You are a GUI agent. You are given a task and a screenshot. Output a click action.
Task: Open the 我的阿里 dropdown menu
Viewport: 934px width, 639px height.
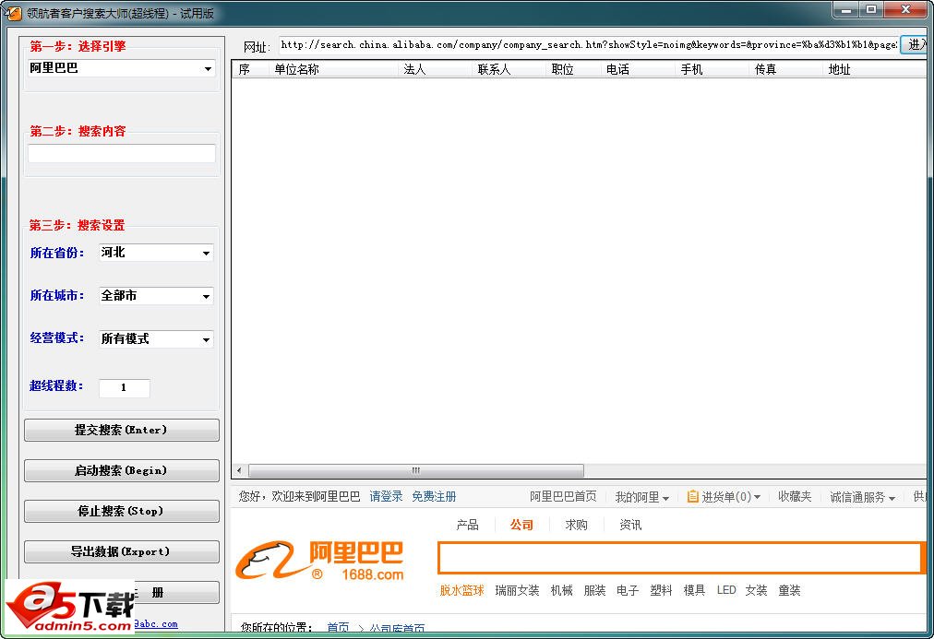coord(642,497)
